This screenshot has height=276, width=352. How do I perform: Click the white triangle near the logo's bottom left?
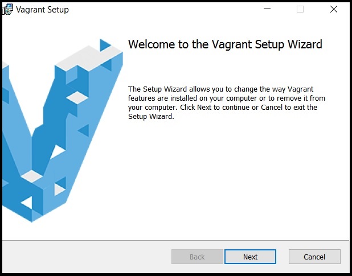[x=27, y=202]
